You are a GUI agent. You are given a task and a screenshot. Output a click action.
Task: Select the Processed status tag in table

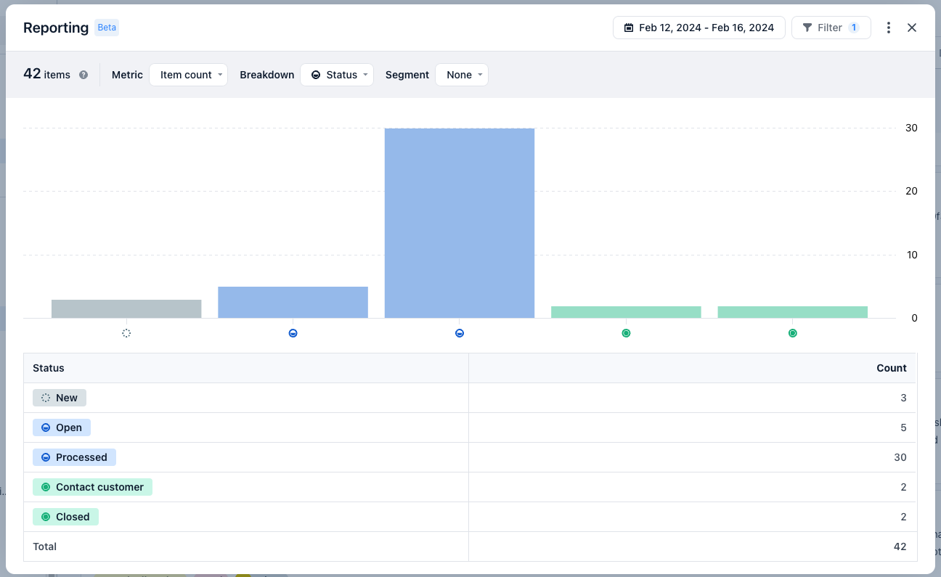(74, 457)
